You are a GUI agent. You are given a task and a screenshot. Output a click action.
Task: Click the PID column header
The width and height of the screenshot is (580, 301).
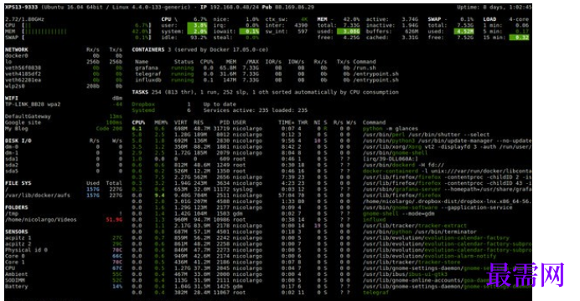pos(224,122)
